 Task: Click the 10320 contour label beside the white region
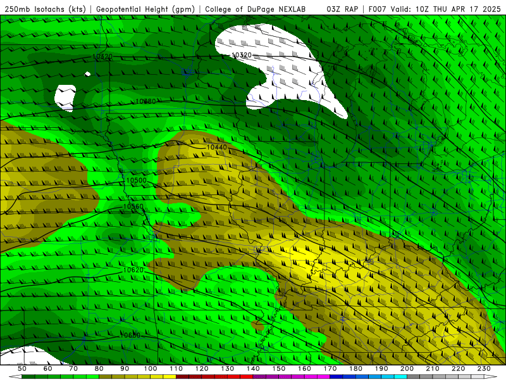click(x=242, y=55)
